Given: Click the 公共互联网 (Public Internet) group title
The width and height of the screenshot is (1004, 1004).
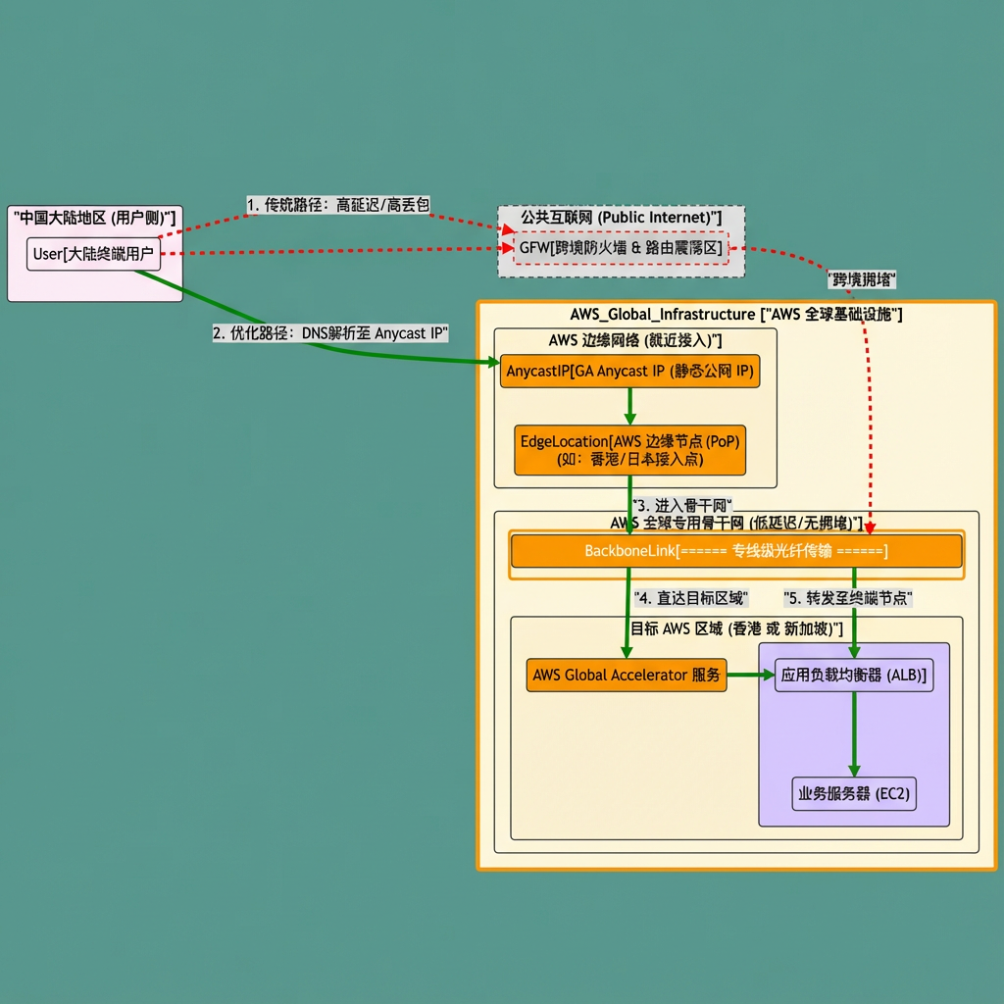Looking at the screenshot, I should (621, 216).
